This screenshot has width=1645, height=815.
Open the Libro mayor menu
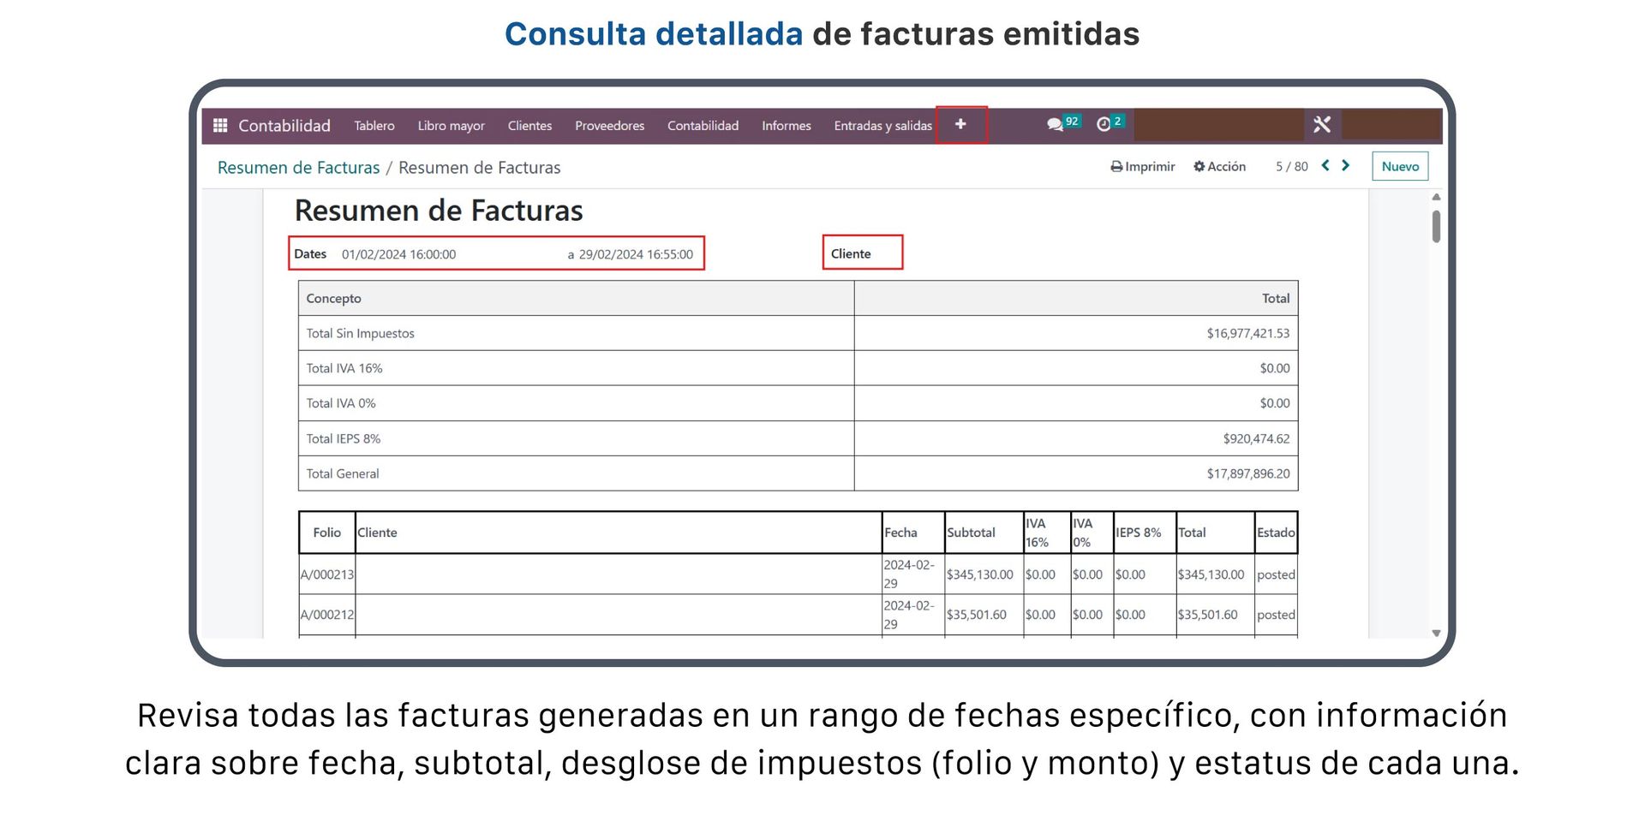451,126
